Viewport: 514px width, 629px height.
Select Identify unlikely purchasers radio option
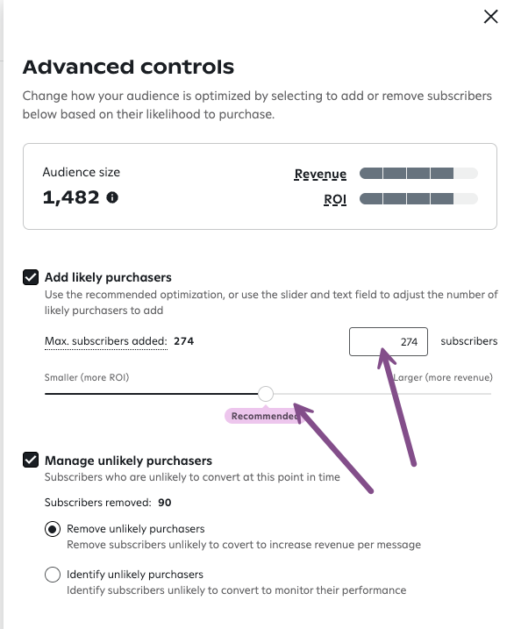click(x=53, y=575)
